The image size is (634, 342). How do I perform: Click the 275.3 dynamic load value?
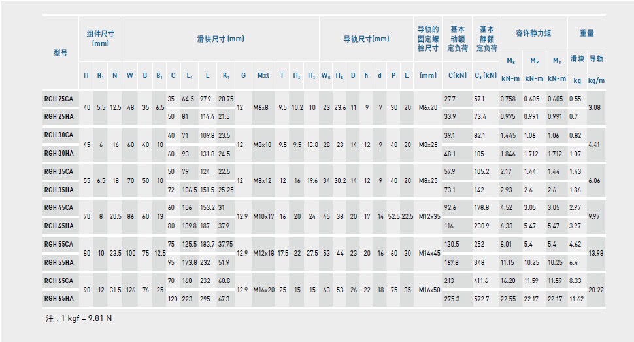click(x=453, y=298)
